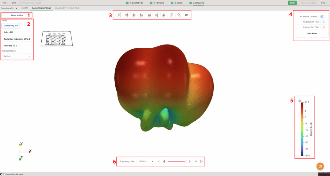
Task: Set camera to -Z axis view
Action: tap(164, 15)
